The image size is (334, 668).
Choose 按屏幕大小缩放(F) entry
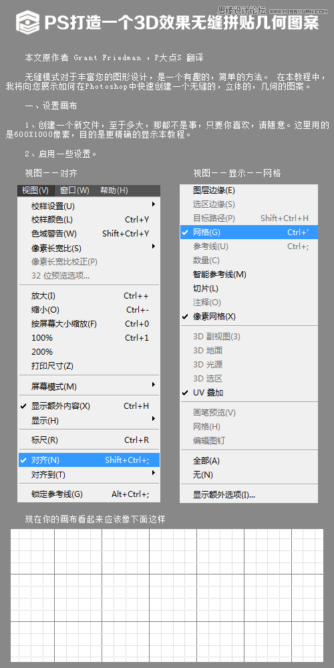89,324
